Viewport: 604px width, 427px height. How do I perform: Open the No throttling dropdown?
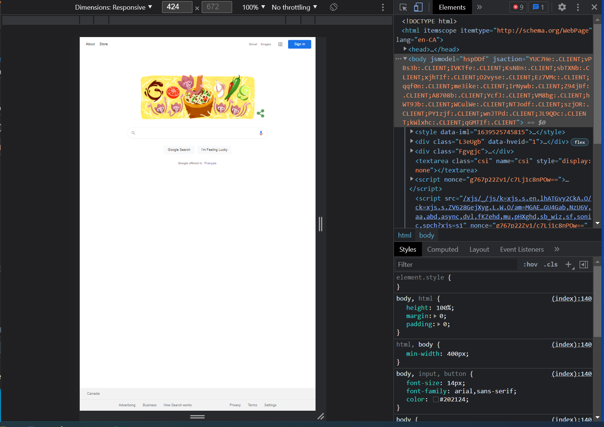(x=294, y=7)
